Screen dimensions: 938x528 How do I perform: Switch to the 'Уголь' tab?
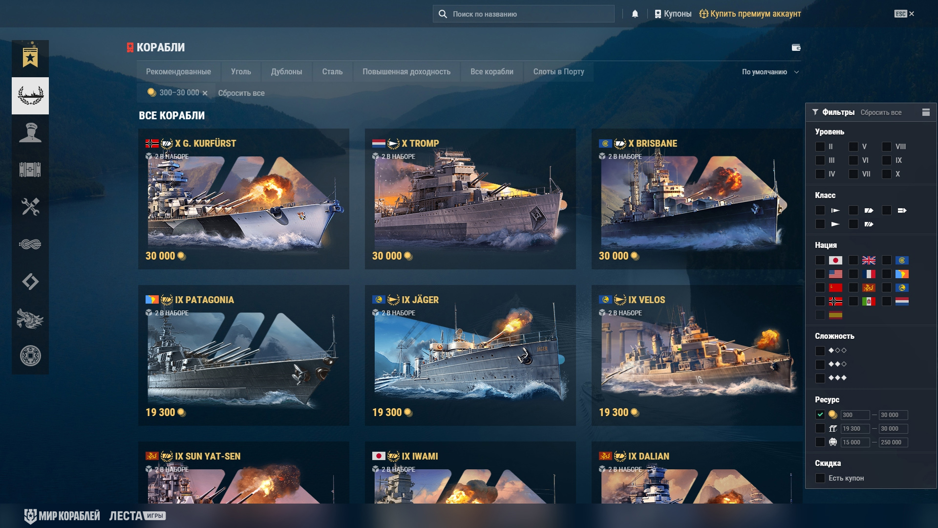coord(241,72)
